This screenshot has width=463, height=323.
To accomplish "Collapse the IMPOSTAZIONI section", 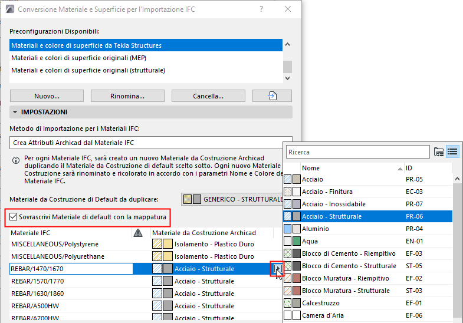I will (15, 112).
